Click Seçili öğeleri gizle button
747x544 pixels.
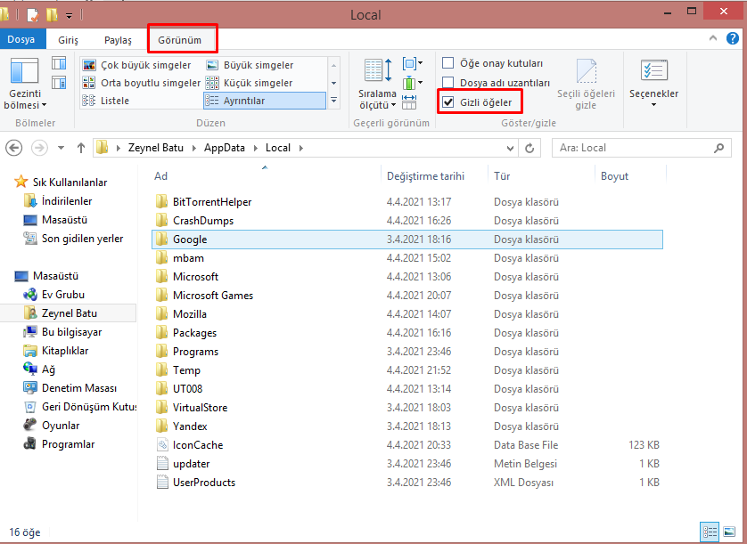tap(586, 84)
